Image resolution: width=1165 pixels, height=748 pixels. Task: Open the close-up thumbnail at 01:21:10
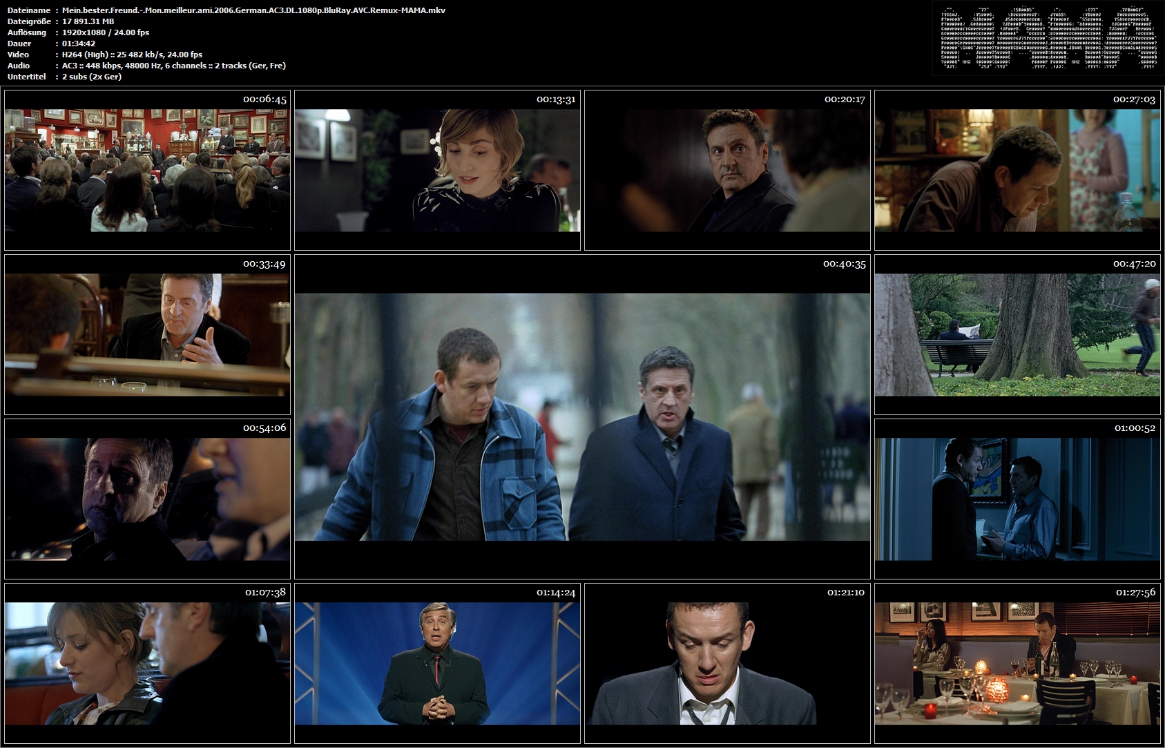pyautogui.click(x=727, y=663)
